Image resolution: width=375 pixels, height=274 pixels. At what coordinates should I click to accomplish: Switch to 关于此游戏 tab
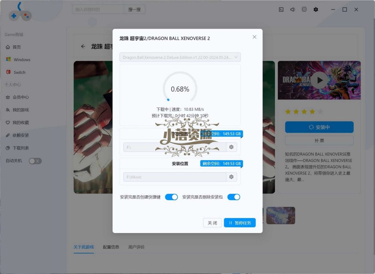84,247
